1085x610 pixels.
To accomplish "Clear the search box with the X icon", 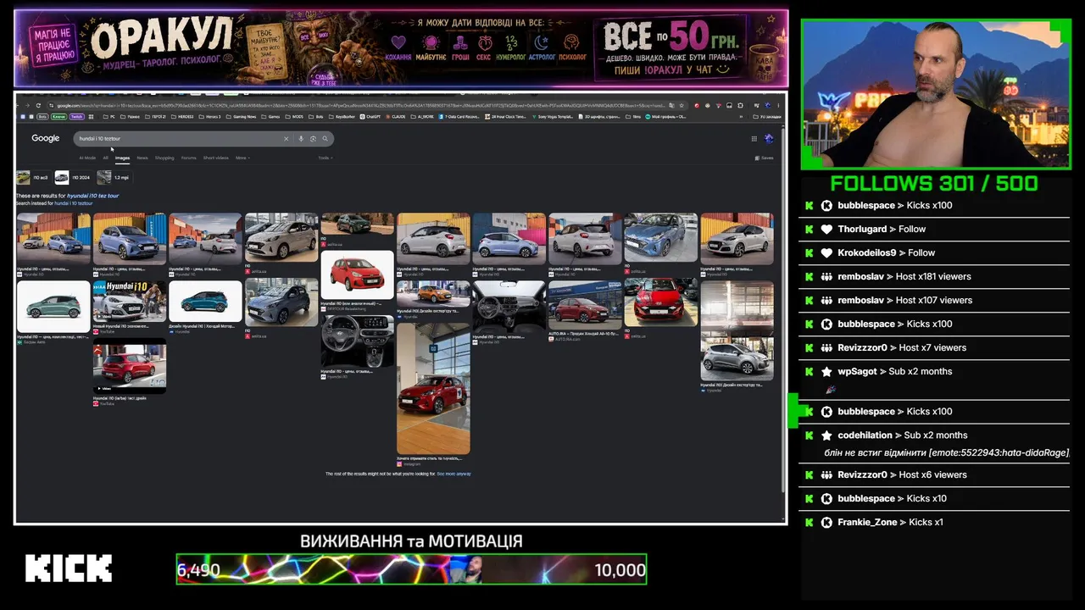I will (x=287, y=139).
